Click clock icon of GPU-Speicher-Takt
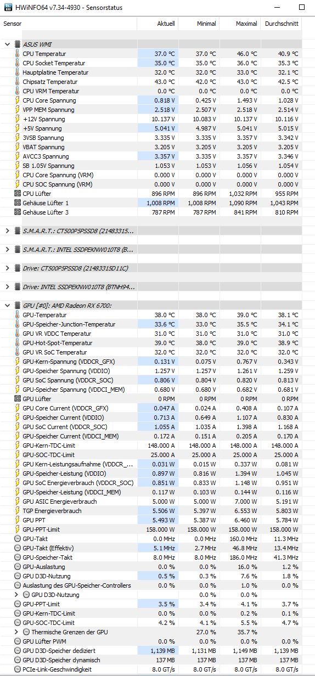The height and width of the screenshot is (676, 315). tap(17, 557)
